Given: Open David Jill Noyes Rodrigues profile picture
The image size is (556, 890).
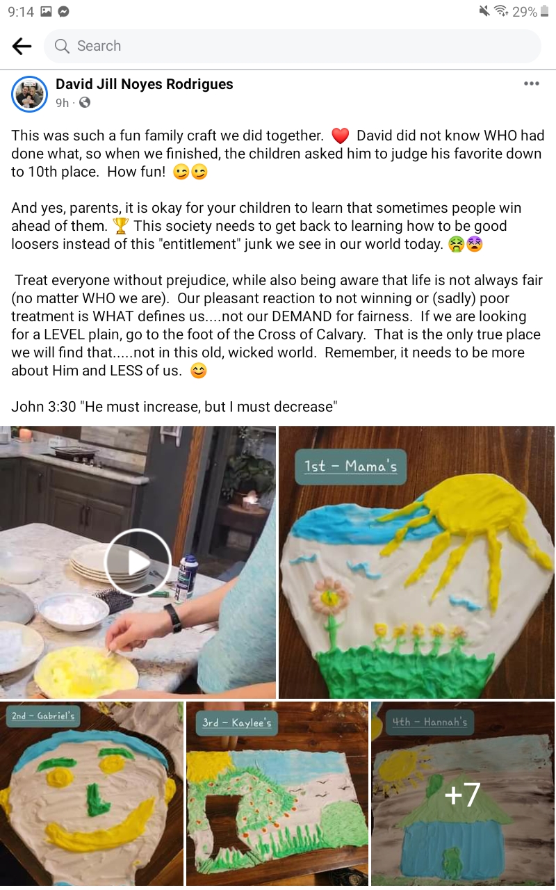Looking at the screenshot, I should 29,94.
